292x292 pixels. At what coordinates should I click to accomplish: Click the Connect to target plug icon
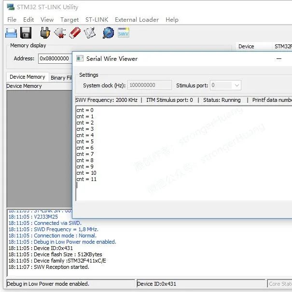(45, 33)
